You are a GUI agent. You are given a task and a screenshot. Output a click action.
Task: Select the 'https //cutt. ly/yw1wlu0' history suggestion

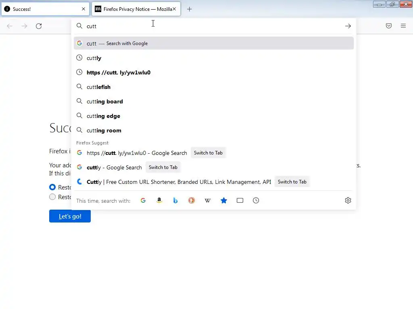tap(214, 72)
